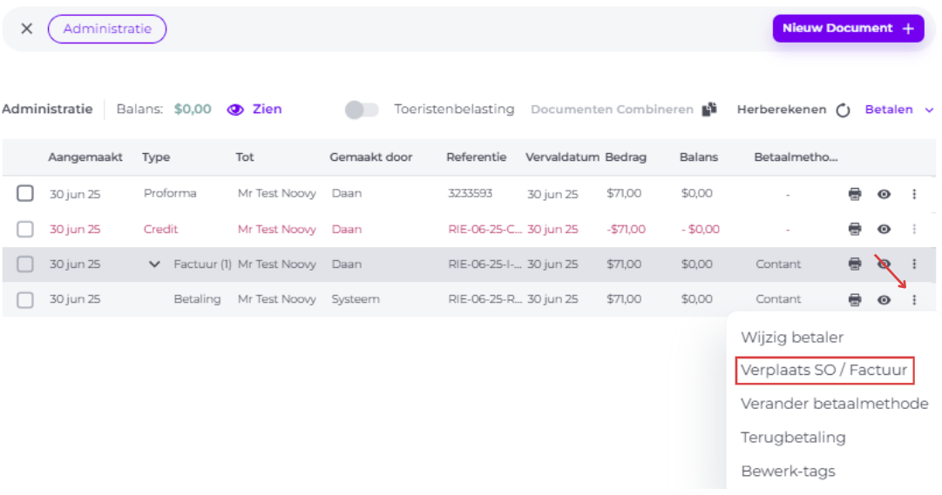Tick the checkbox for the Credit row

[25, 229]
